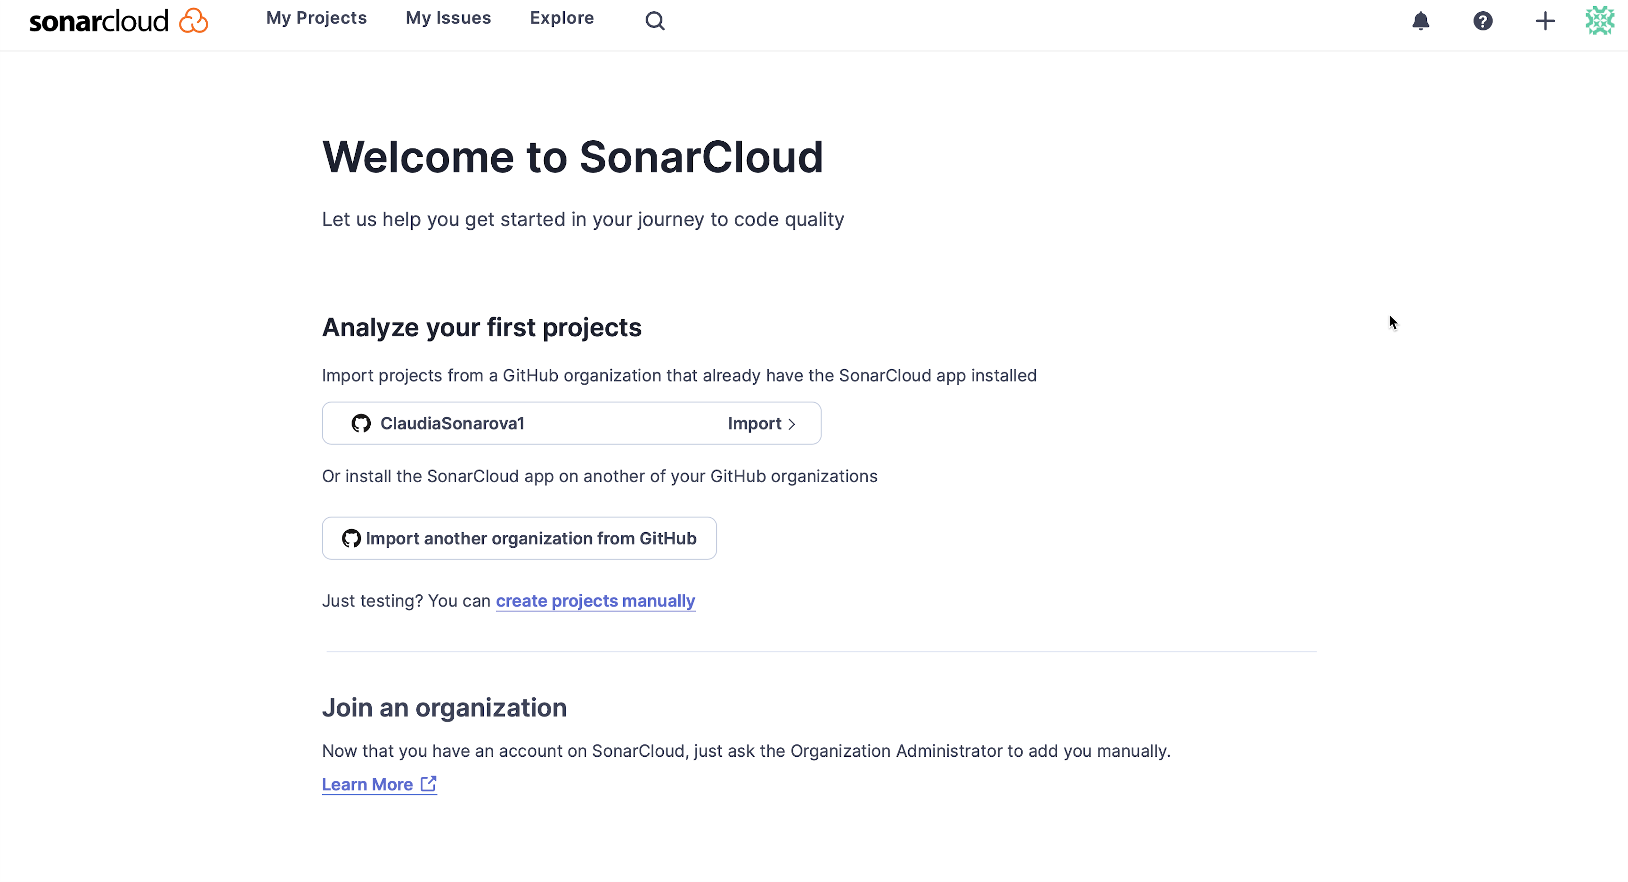Click the Analyze your first projects heading
Viewport: 1628px width, 882px height.
[x=481, y=327]
